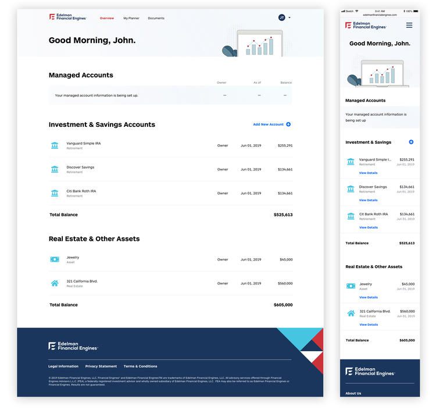436x417 pixels.
Task: Click mobile bank icon for Cit Bank Roth IRA
Action: click(351, 216)
